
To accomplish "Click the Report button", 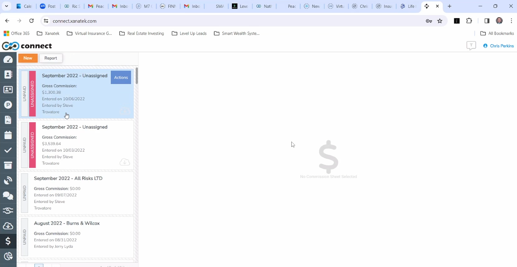I will click(51, 58).
